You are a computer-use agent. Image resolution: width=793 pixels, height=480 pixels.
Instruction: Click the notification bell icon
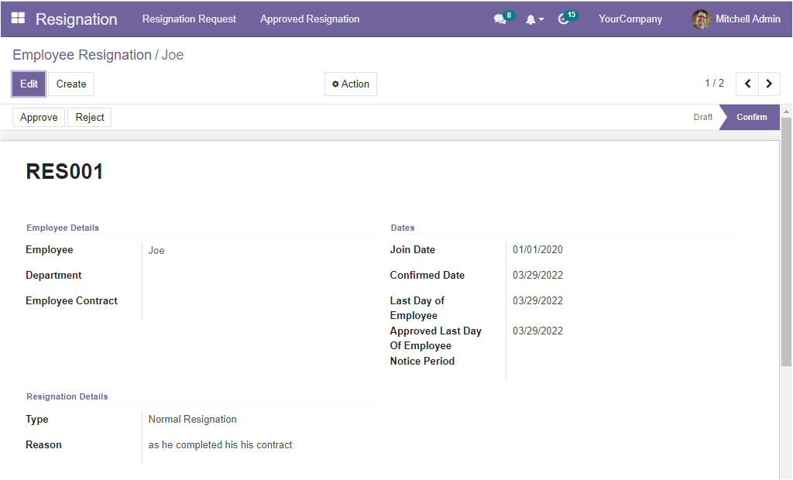tap(533, 19)
